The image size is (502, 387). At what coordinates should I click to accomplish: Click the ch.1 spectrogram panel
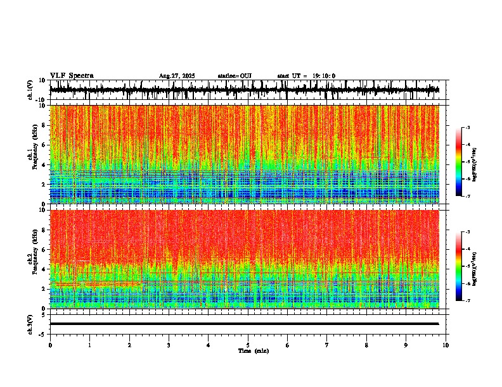coord(244,154)
